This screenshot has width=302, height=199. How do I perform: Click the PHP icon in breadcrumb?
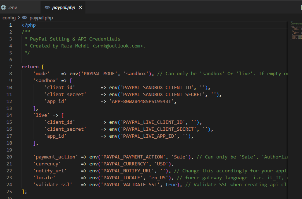[25, 18]
